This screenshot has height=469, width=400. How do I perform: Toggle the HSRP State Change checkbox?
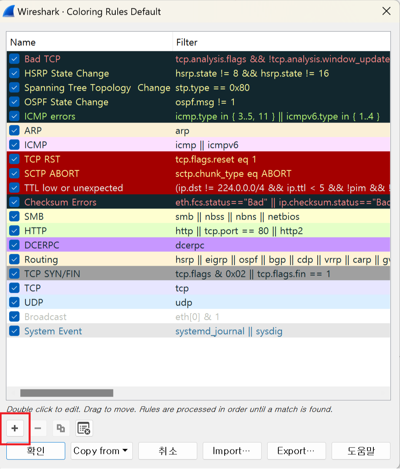click(14, 73)
